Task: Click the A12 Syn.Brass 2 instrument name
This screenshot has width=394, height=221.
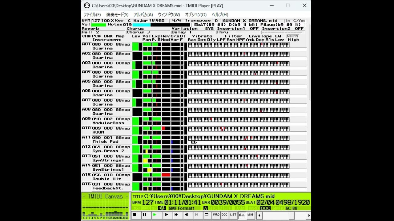Action: pos(108,151)
